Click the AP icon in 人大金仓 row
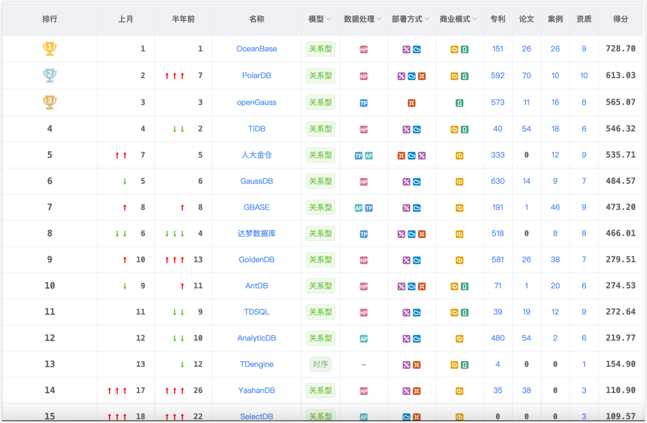Image resolution: width=647 pixels, height=423 pixels. coord(369,156)
